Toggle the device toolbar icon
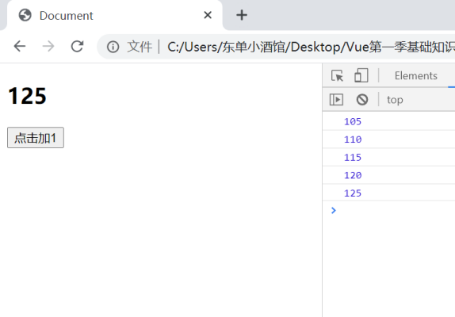Screen dimensions: 455x317 click(x=361, y=75)
